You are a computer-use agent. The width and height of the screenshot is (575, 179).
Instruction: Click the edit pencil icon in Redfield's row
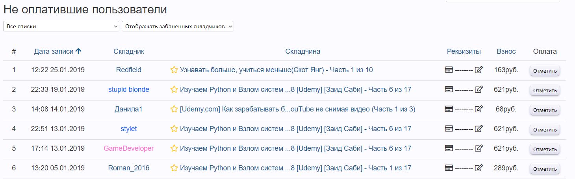point(479,70)
